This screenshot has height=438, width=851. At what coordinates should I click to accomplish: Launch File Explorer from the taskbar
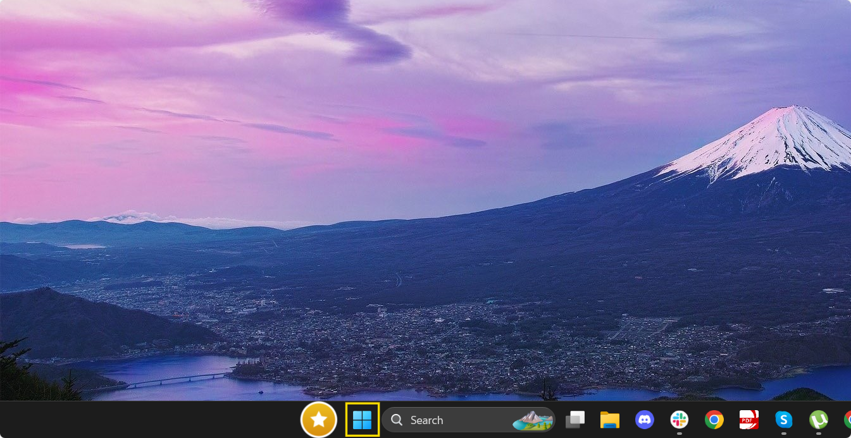pos(609,420)
